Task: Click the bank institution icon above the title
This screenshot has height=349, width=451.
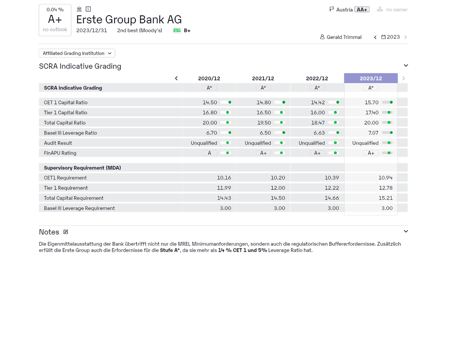Action: click(79, 9)
